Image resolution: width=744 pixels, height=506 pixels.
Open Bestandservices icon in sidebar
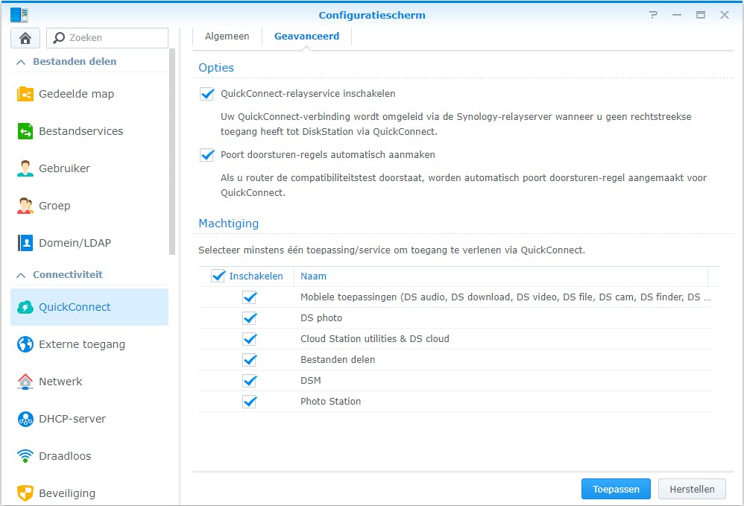click(x=25, y=131)
